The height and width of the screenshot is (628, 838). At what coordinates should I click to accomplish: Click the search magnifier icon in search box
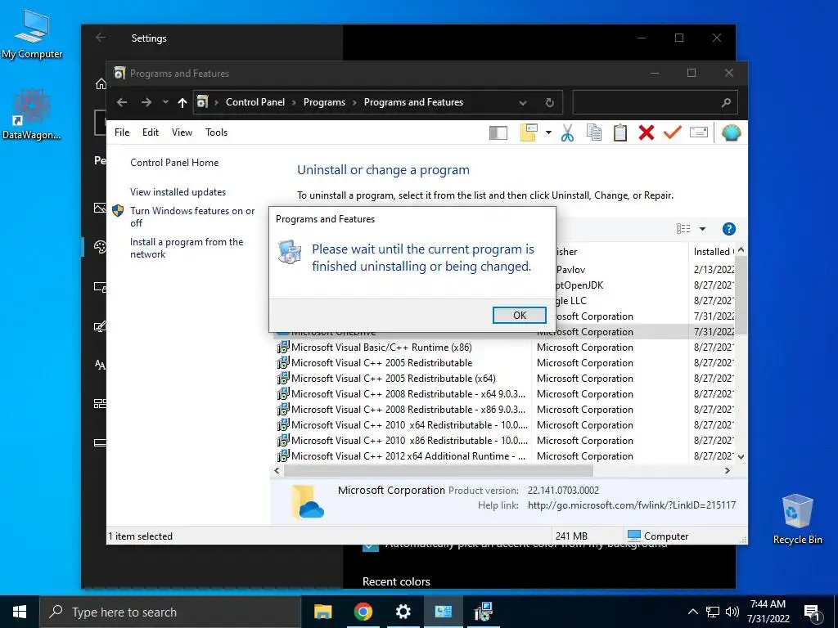pyautogui.click(x=725, y=102)
